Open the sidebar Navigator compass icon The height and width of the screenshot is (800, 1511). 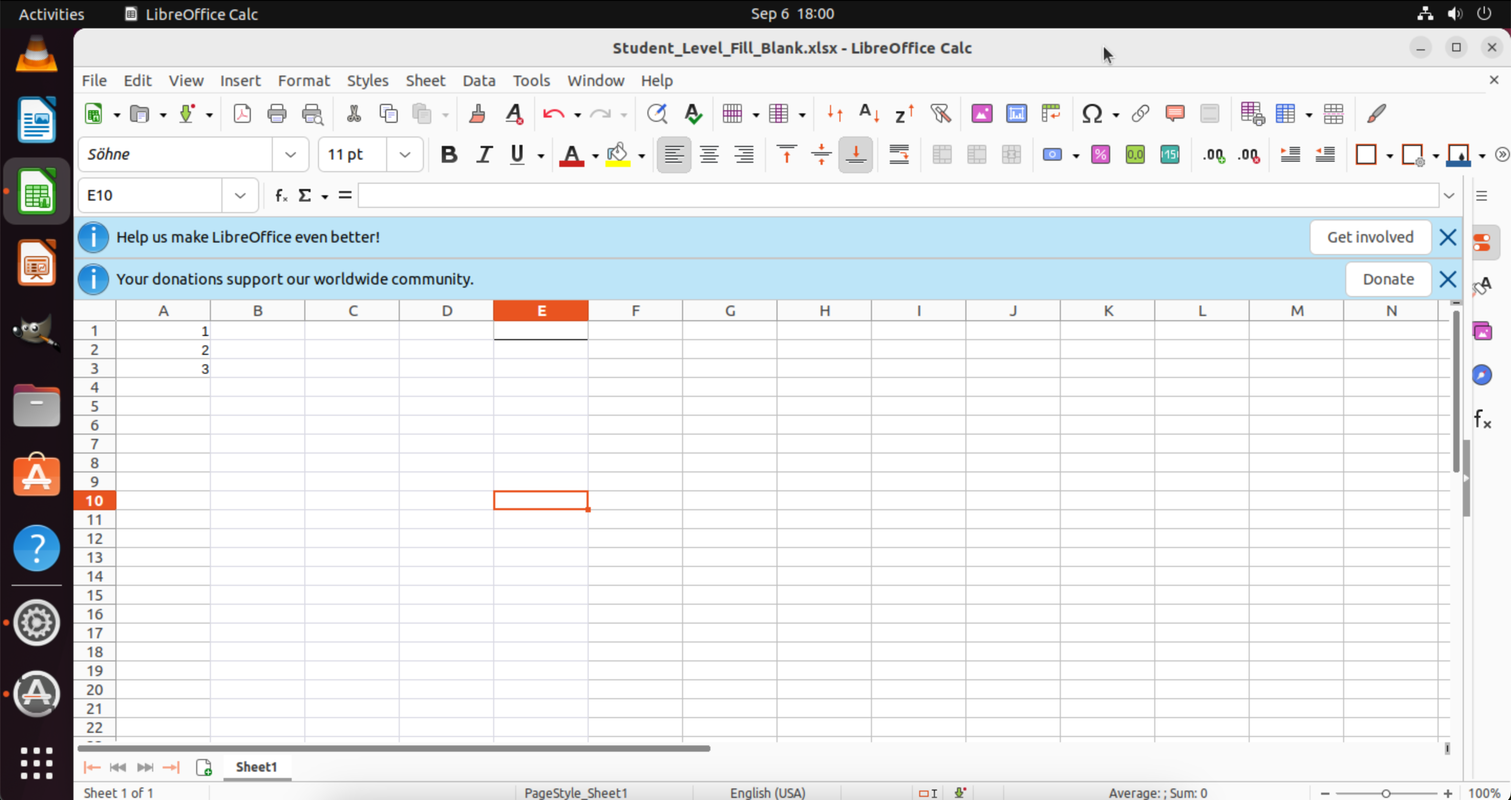1482,375
